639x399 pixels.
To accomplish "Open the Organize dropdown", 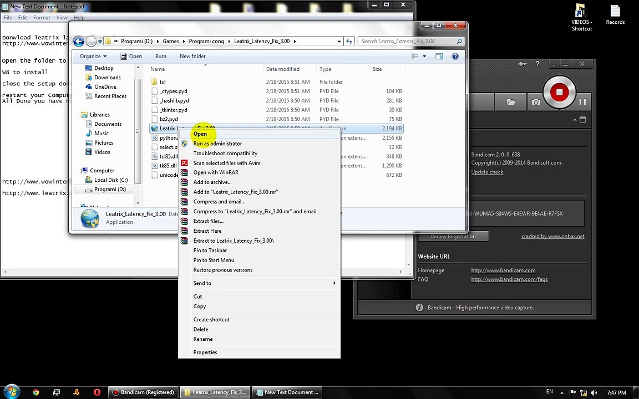I will click(93, 56).
